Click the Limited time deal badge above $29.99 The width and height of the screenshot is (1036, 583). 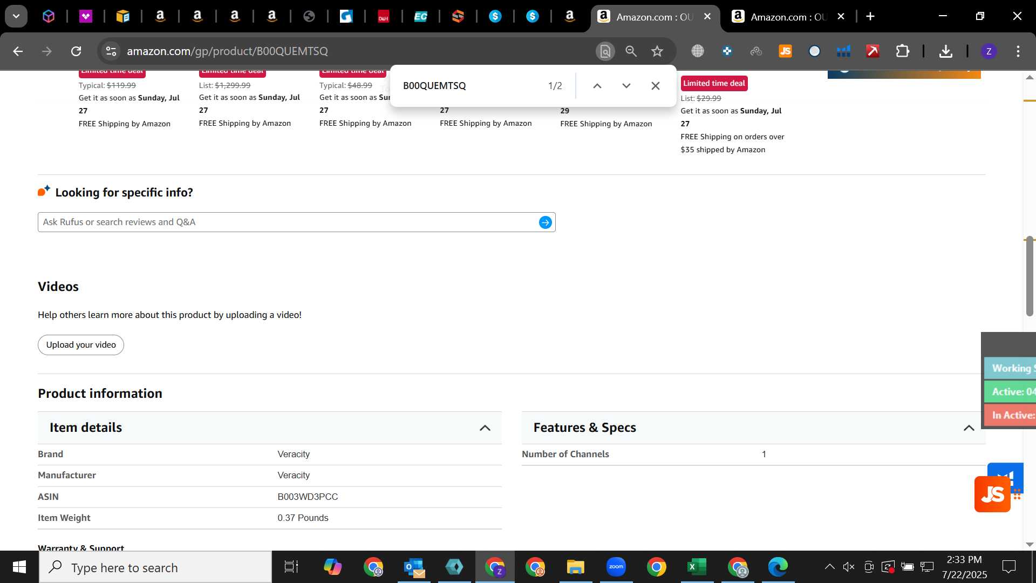click(x=714, y=83)
